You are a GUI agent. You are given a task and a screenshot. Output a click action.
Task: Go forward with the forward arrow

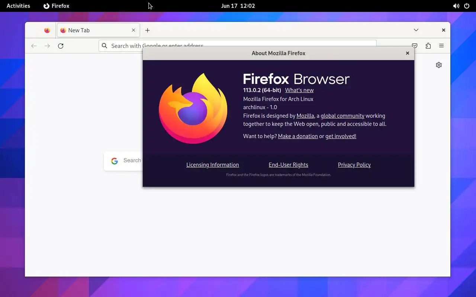point(47,46)
